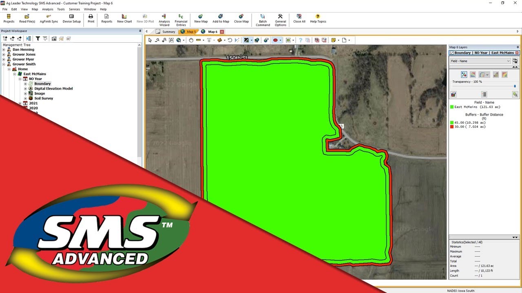
Task: Click the Close All toolbar button
Action: [299, 18]
